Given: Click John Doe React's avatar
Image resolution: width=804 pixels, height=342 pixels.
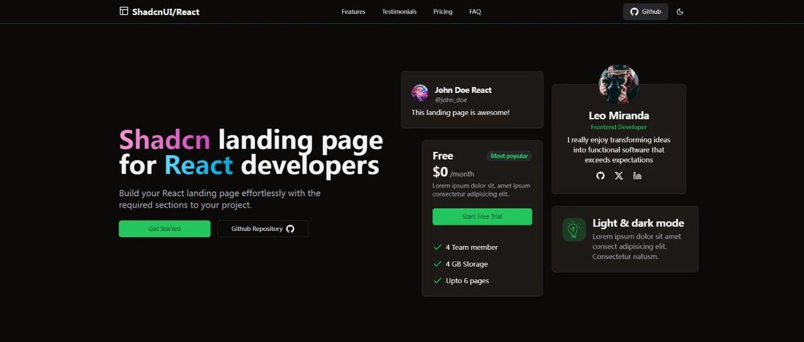Looking at the screenshot, I should (420, 93).
